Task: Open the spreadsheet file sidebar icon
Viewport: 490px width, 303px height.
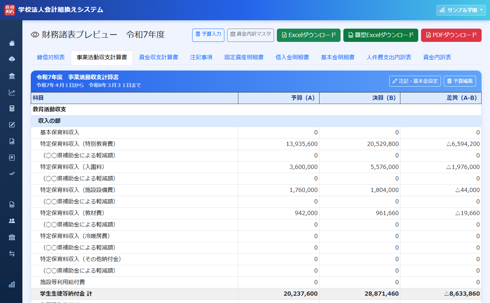Action: pyautogui.click(x=12, y=205)
